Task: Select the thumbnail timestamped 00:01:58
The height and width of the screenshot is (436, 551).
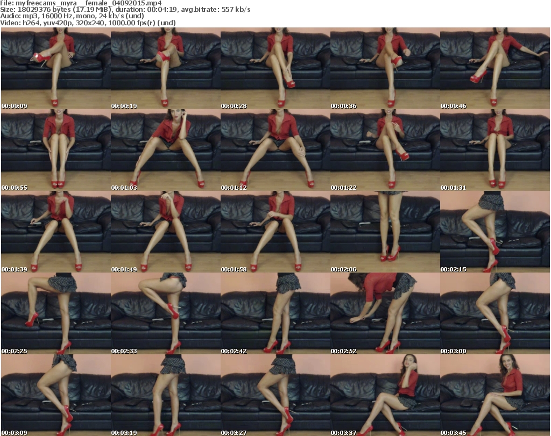Action: click(275, 232)
